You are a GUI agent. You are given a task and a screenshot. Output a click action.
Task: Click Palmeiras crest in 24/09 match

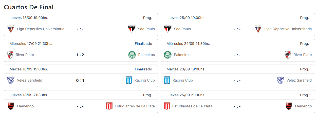(x=167, y=55)
